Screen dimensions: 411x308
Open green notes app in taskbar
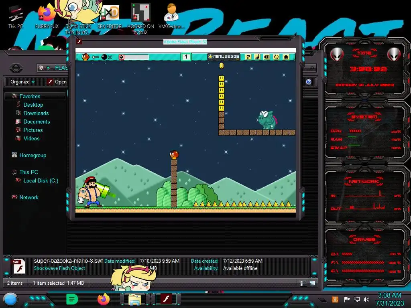pyautogui.click(x=72, y=299)
